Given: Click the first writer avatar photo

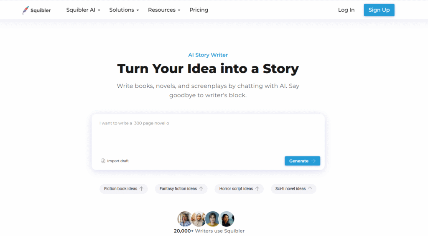Looking at the screenshot, I should tap(185, 219).
